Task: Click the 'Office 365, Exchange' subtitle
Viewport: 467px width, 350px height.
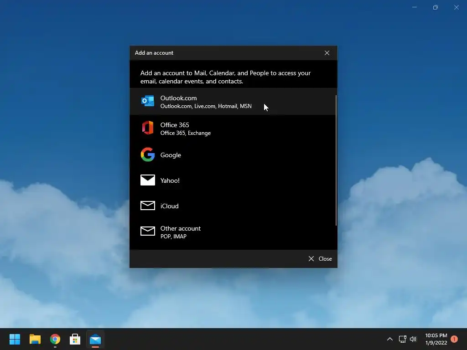Action: click(186, 133)
